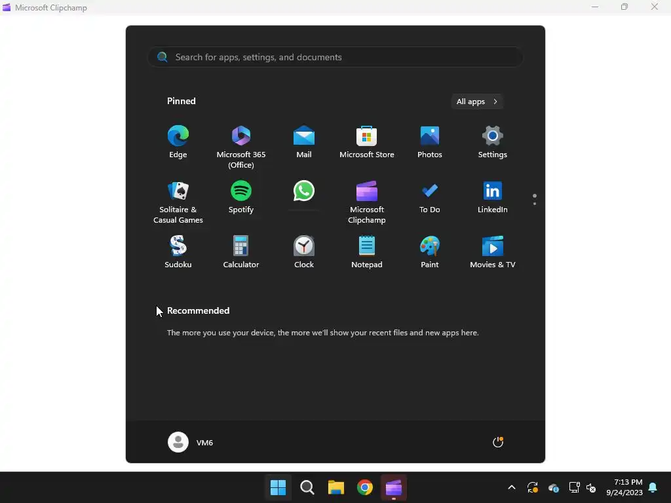
Task: Open Microsoft Store from pinned apps
Action: (x=367, y=142)
